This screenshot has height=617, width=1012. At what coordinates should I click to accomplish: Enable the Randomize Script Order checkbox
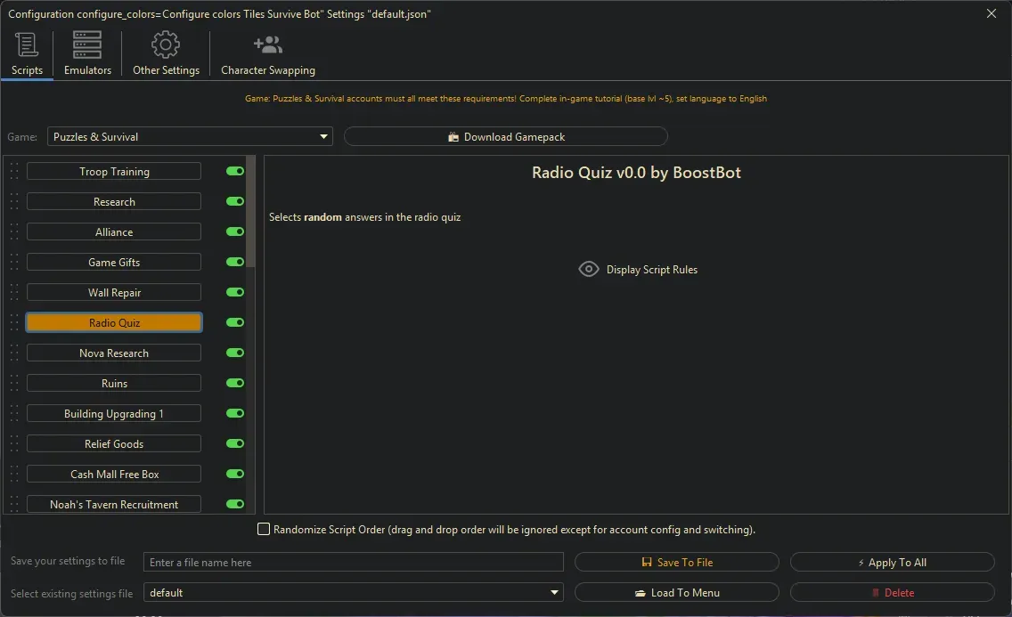(x=264, y=530)
